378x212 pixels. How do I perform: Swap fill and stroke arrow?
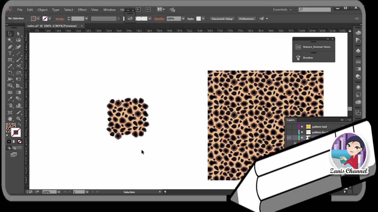[19, 125]
